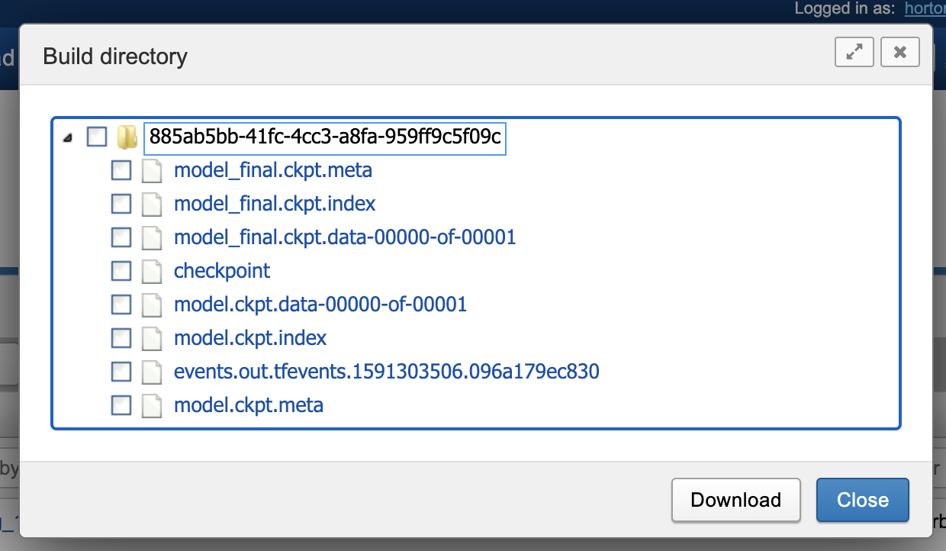Open model_final.ckpt.data-00000-of-00001 file

point(345,237)
